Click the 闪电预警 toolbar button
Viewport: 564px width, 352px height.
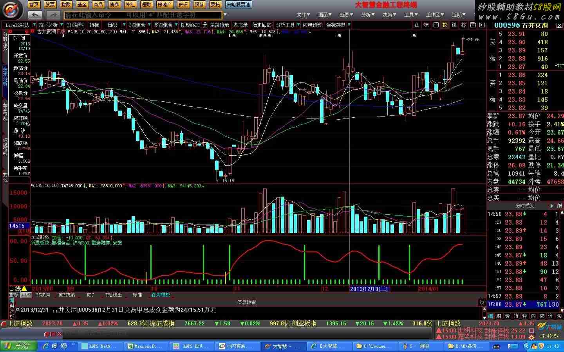[x=312, y=25]
